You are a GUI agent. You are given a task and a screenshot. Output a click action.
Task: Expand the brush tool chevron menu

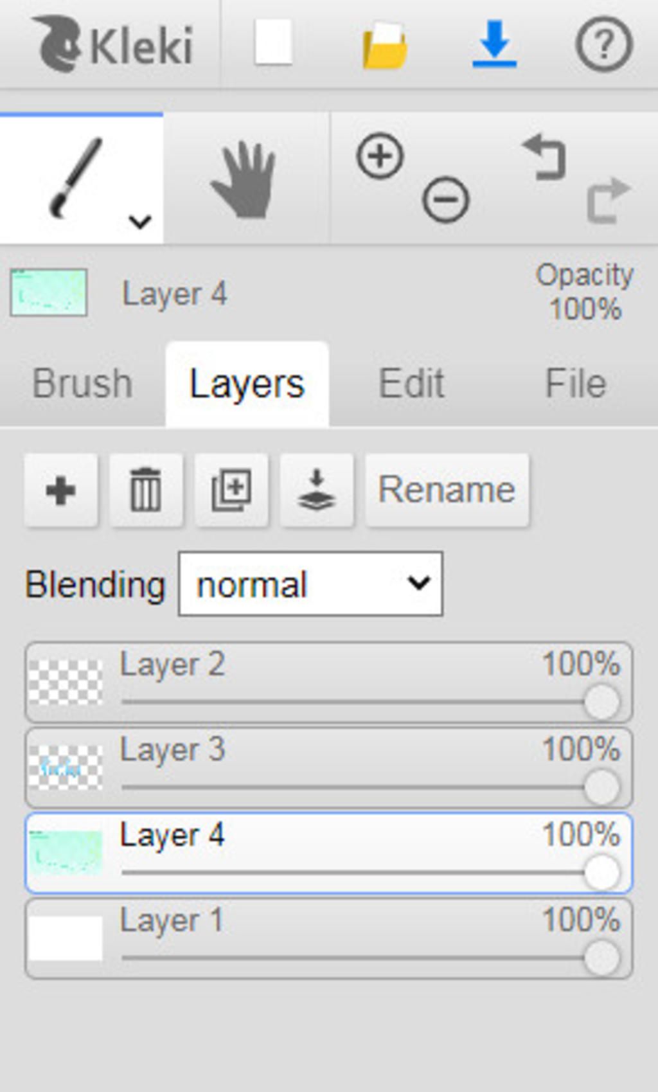coord(139,222)
